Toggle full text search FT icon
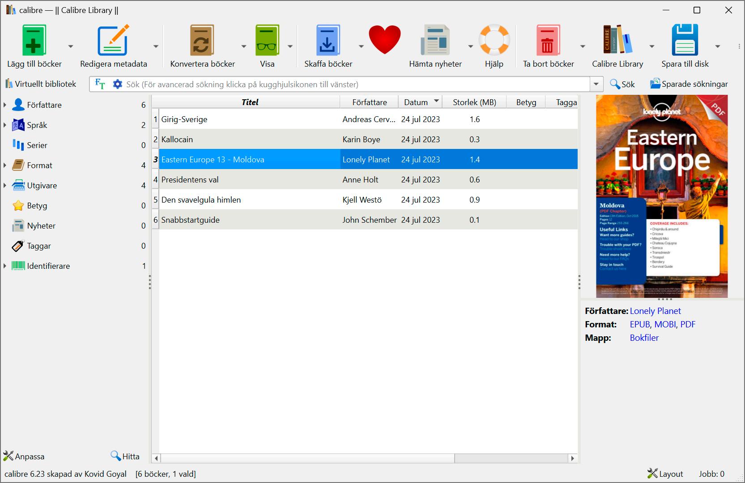Image resolution: width=745 pixels, height=483 pixels. [100, 84]
